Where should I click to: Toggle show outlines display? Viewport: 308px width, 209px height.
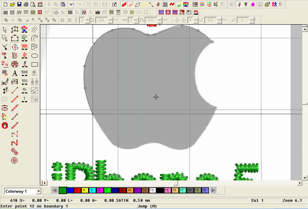pyautogui.click(x=137, y=4)
